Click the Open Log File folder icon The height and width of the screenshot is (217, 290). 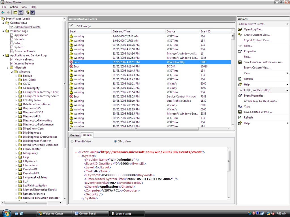240,29
